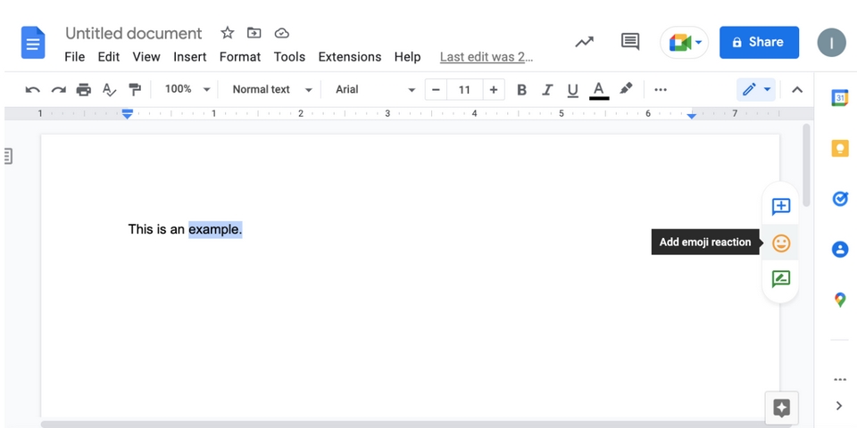Viewport: 857px width, 428px height.
Task: Open the Arial font dropdown
Action: click(x=375, y=89)
